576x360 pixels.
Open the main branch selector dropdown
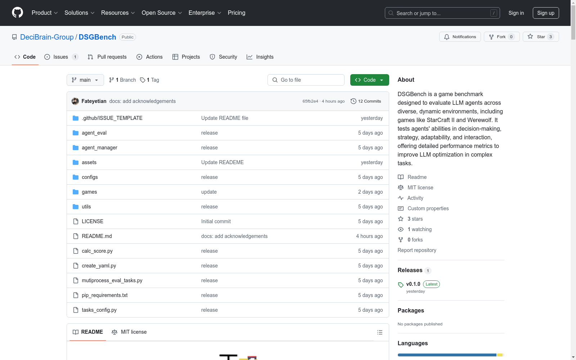coord(85,80)
